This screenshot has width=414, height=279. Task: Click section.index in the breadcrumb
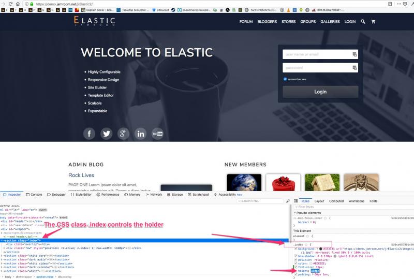point(45,277)
